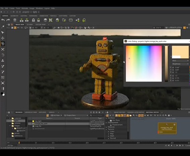This screenshot has height=156, width=190.
Task: Click the folder icon in Material Editor toolbar
Action: pos(130,115)
